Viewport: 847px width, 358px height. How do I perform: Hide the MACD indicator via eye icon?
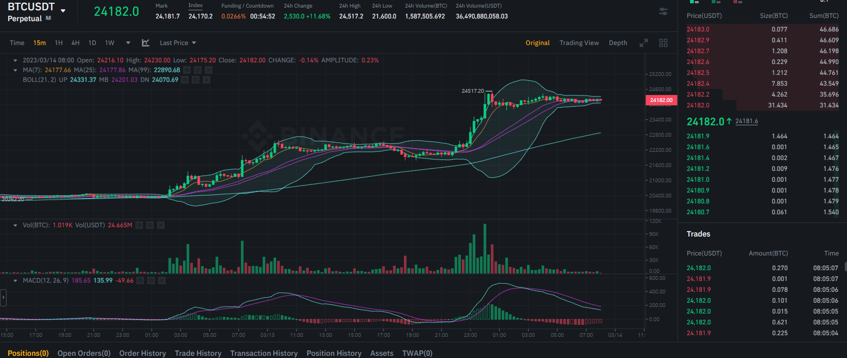click(x=141, y=280)
